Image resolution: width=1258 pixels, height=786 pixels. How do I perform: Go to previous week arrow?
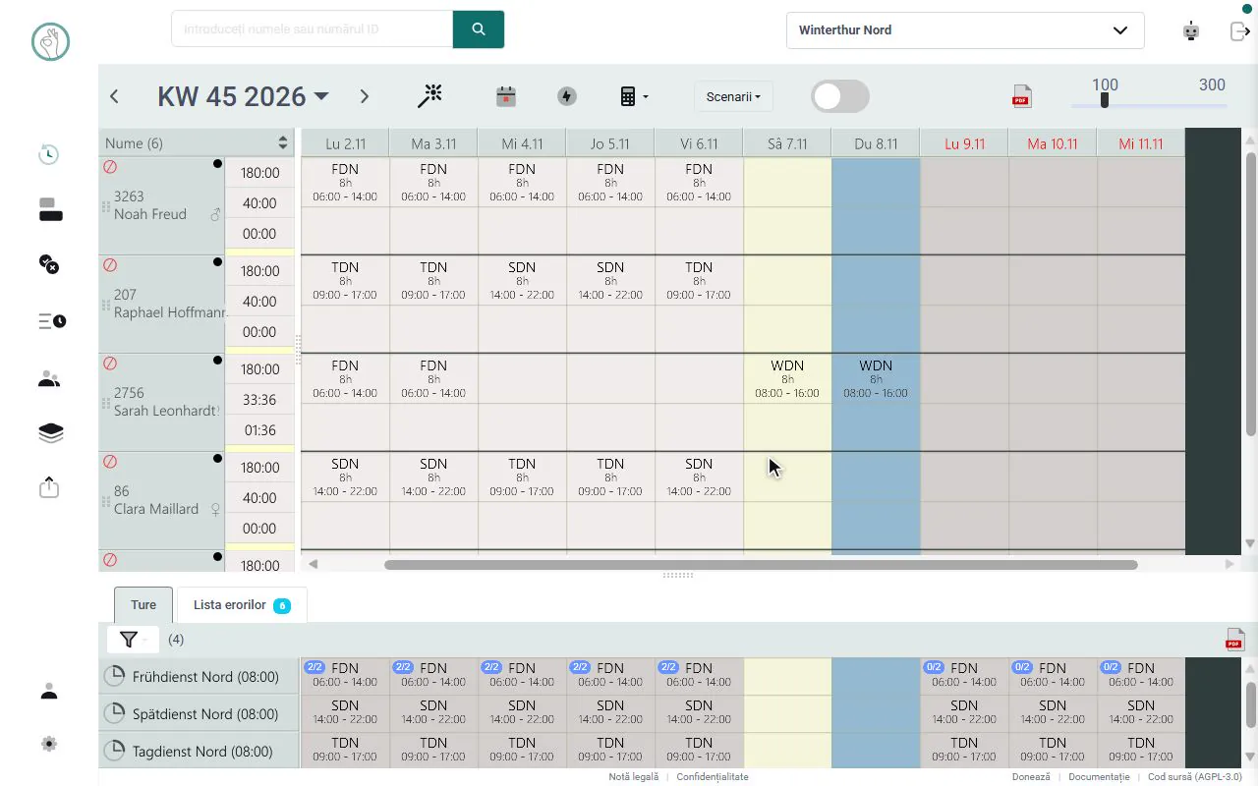click(114, 96)
